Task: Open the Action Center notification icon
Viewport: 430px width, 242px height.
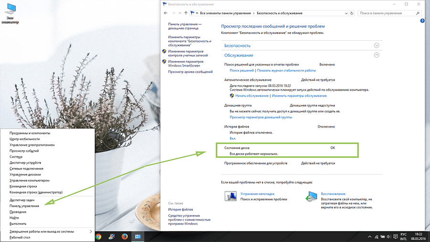Action: coord(396,237)
